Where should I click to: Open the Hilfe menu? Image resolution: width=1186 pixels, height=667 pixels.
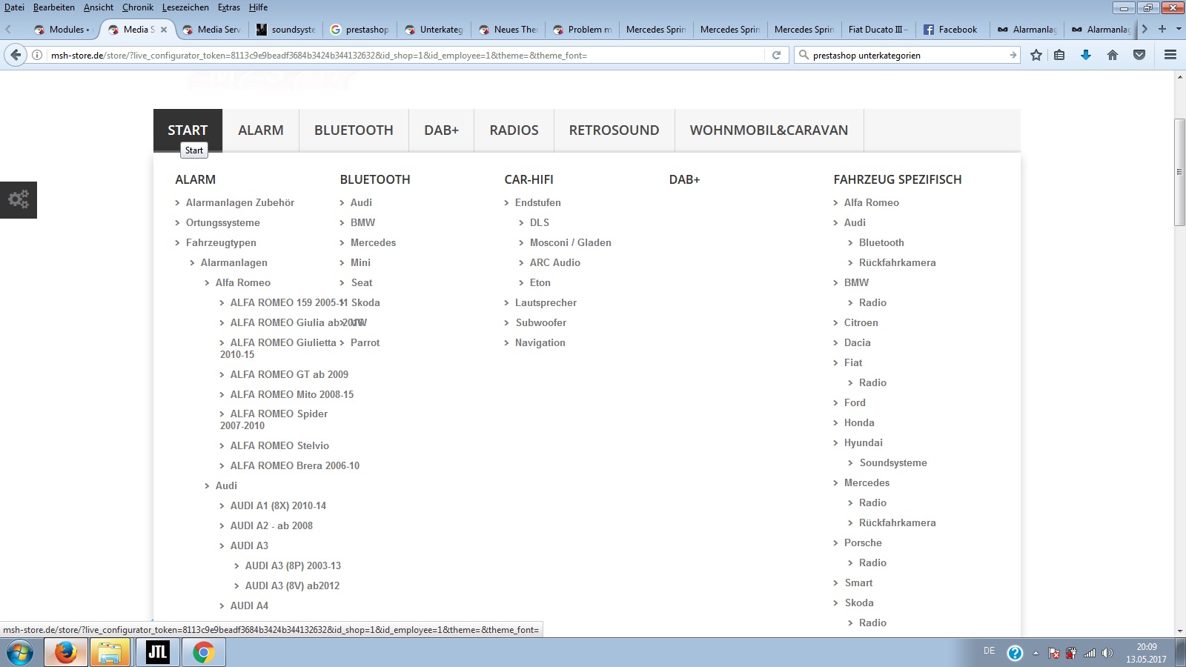point(259,7)
